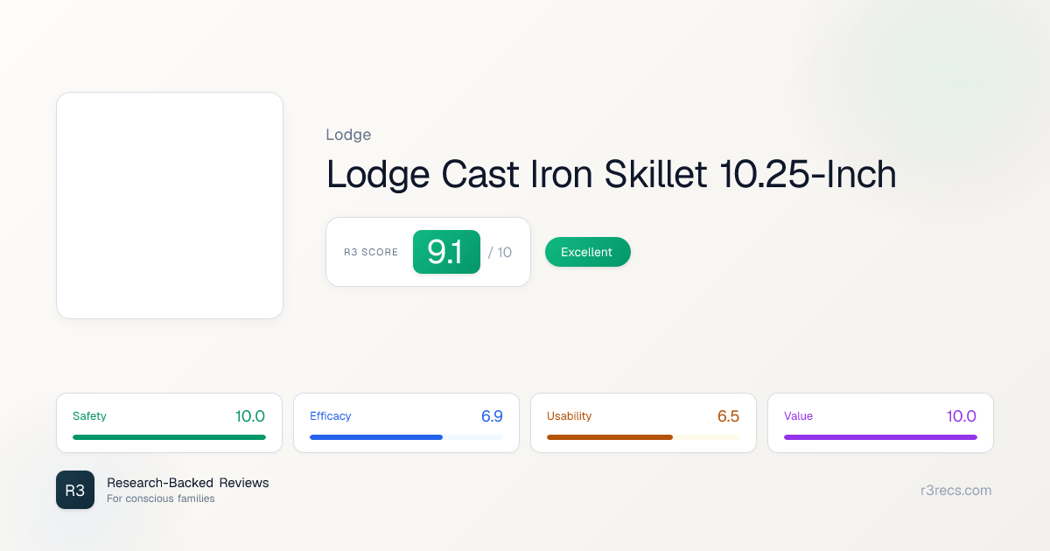Click the Lodge brand name
1050x551 pixels.
348,135
